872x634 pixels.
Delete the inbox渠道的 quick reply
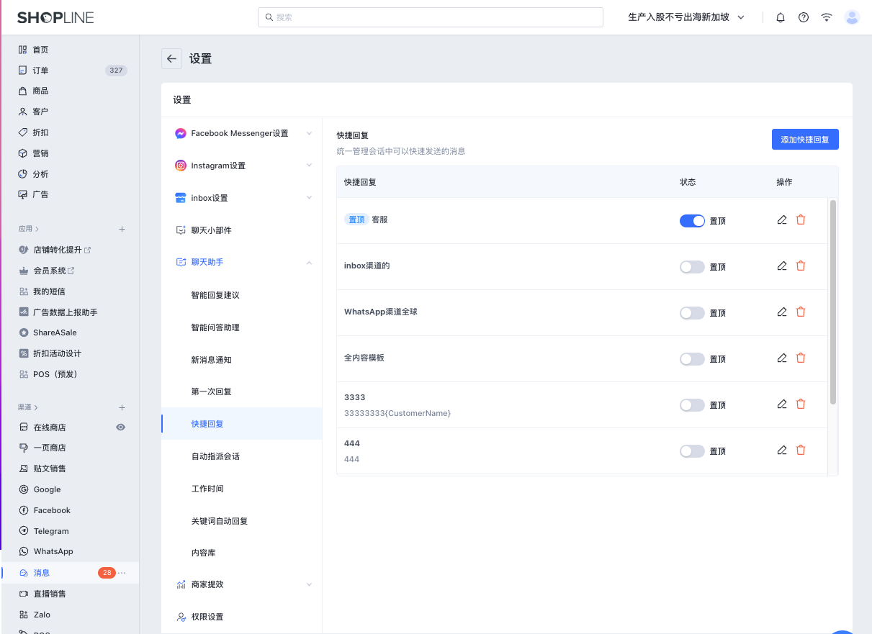801,266
